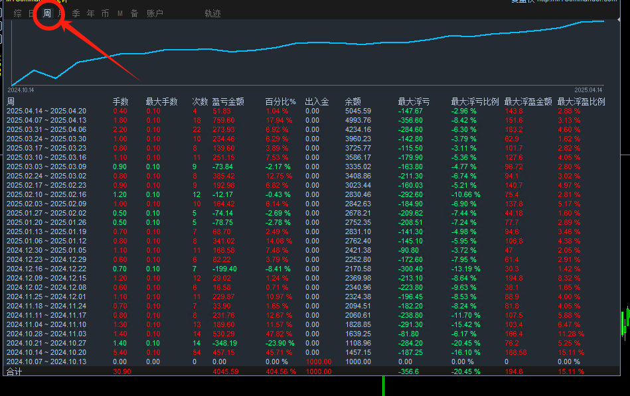Viewport: 630px width, 396px height.
Task: Open the 年 yearly statistics tab
Action: pos(90,13)
